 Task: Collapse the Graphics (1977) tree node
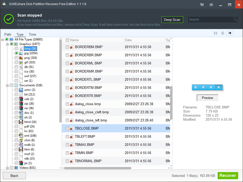pos(7,44)
